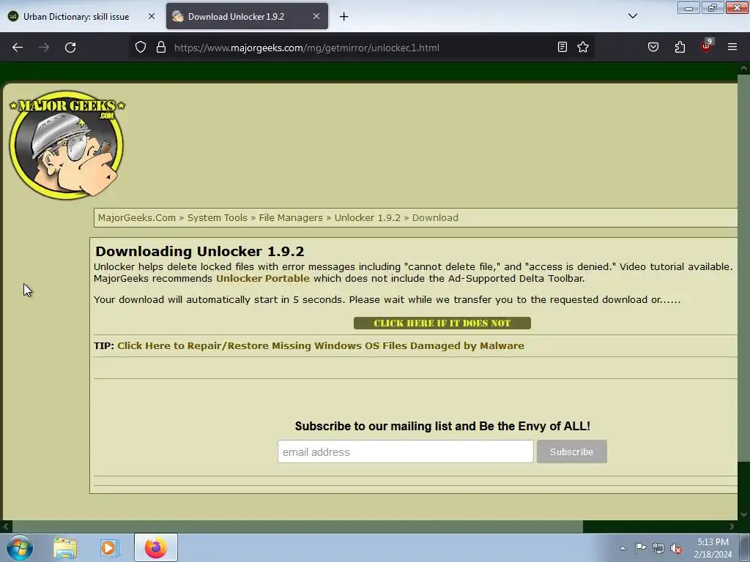Click the Show desktop button

[745, 547]
